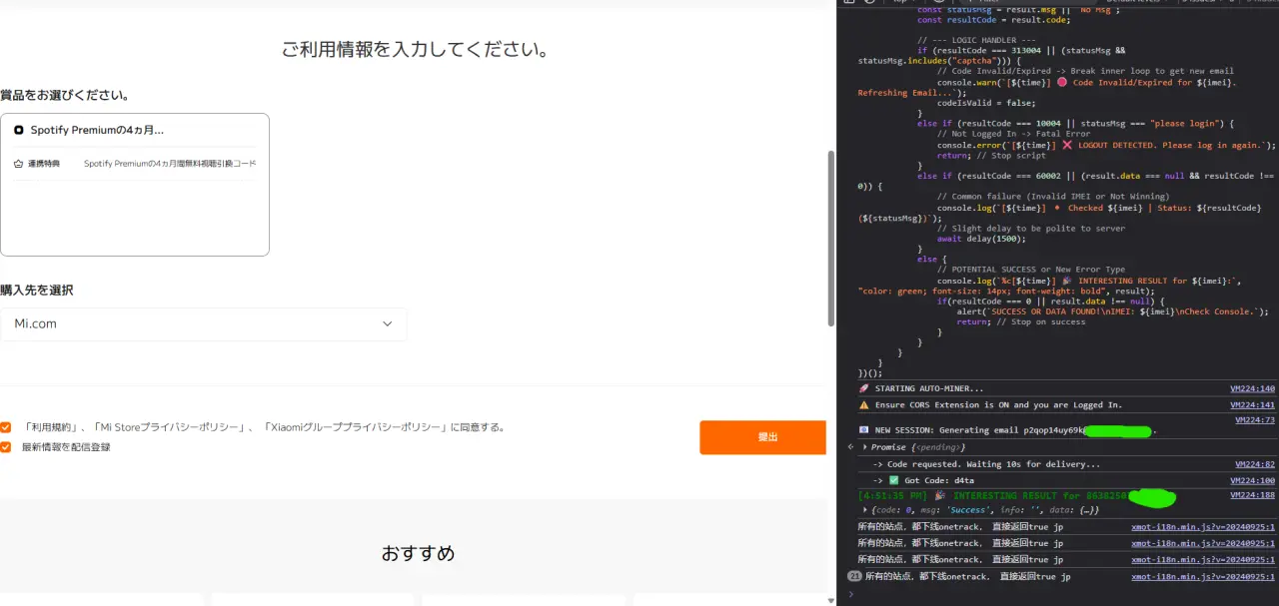
Task: Click the 21 repeat-count badge in console
Action: [854, 576]
